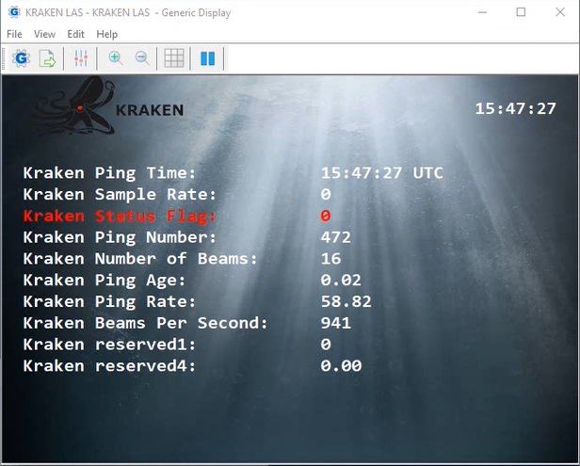Click the ping age value 0.02

click(341, 281)
